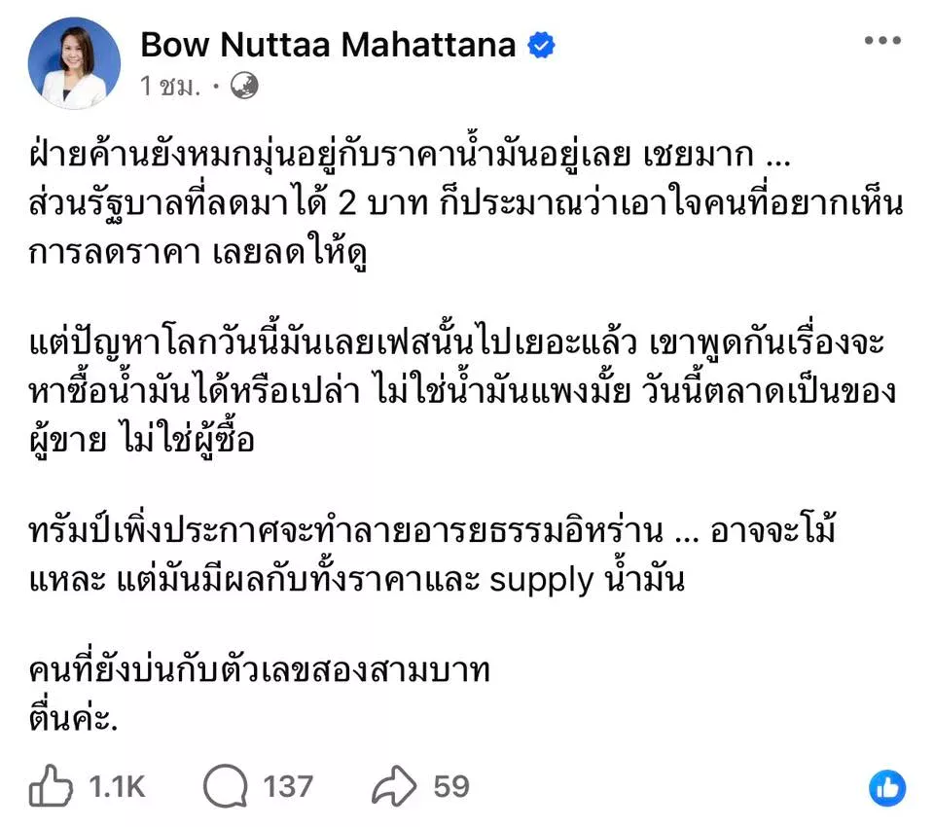
Task: Click the blue verified badge
Action: point(541,46)
